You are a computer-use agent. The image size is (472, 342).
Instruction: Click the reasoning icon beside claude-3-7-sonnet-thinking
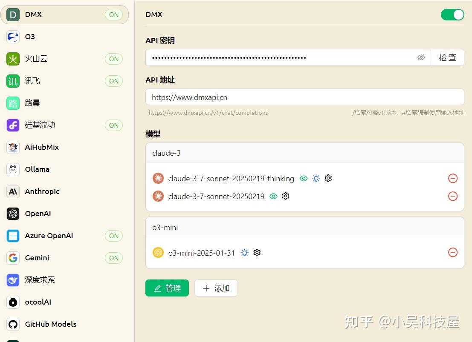point(316,178)
